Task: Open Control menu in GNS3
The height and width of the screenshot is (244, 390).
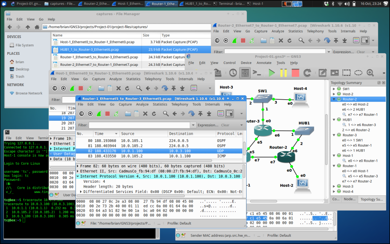Action: point(229,63)
